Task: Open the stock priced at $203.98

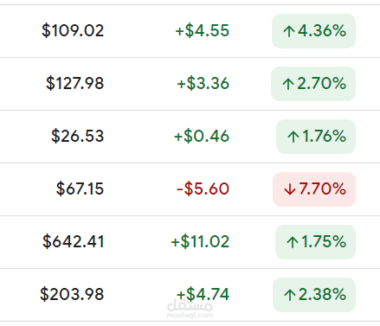Action: pos(72,294)
